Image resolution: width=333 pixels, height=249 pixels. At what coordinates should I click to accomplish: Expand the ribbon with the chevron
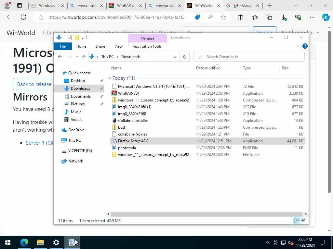(298, 46)
